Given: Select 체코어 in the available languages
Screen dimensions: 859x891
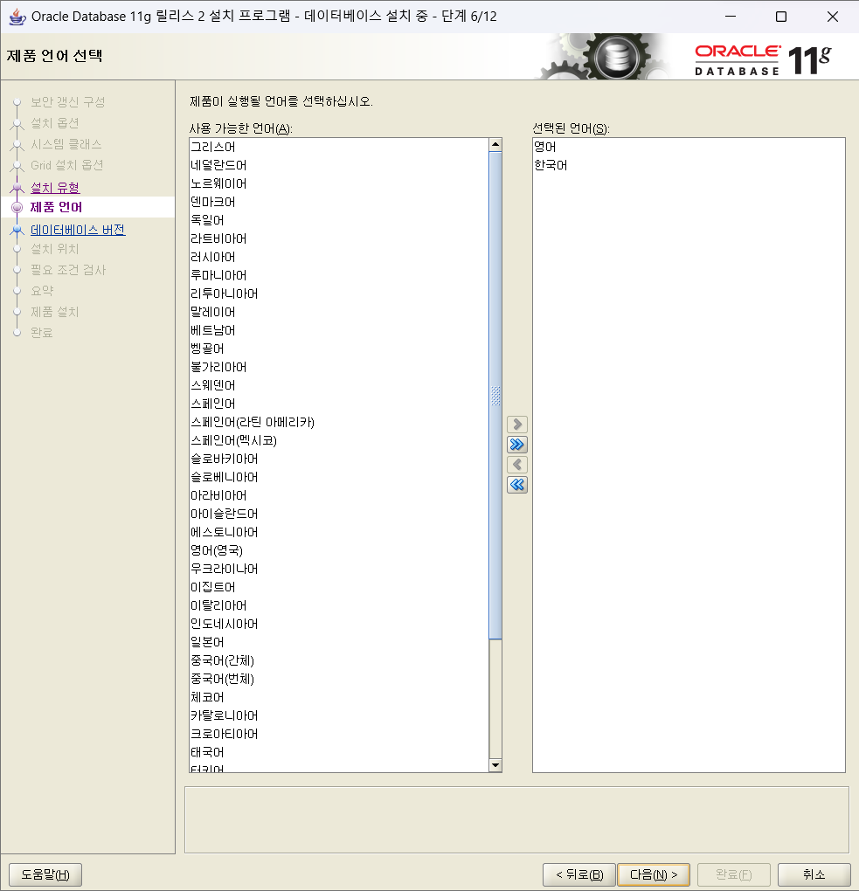Looking at the screenshot, I should (x=339, y=697).
